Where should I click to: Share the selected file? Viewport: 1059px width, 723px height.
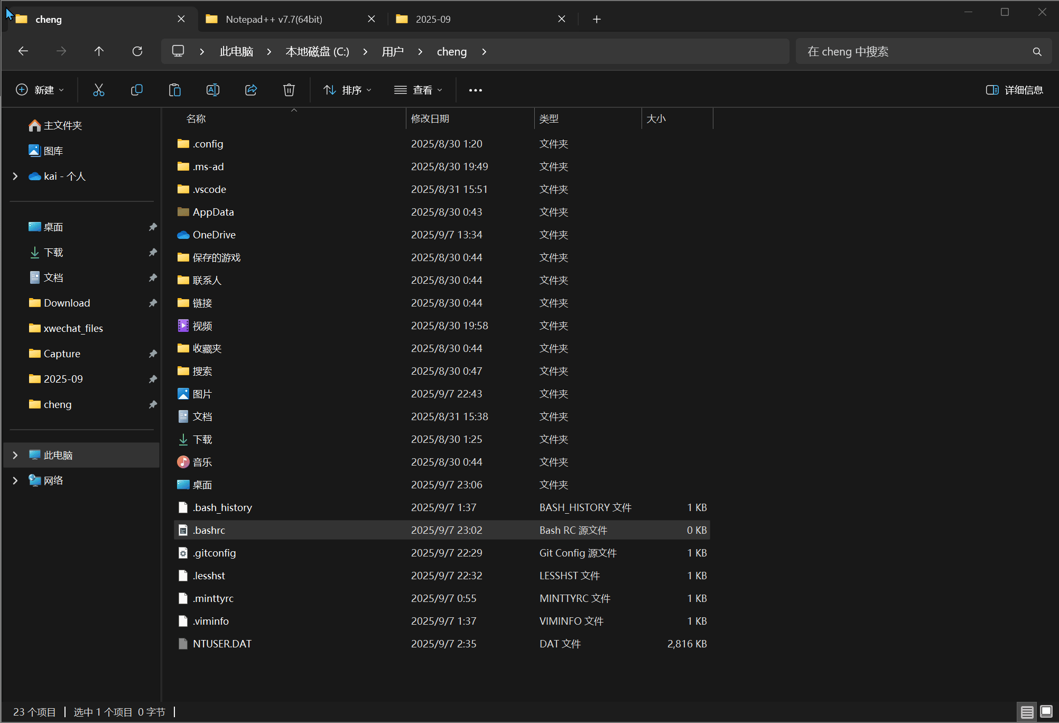tap(250, 89)
